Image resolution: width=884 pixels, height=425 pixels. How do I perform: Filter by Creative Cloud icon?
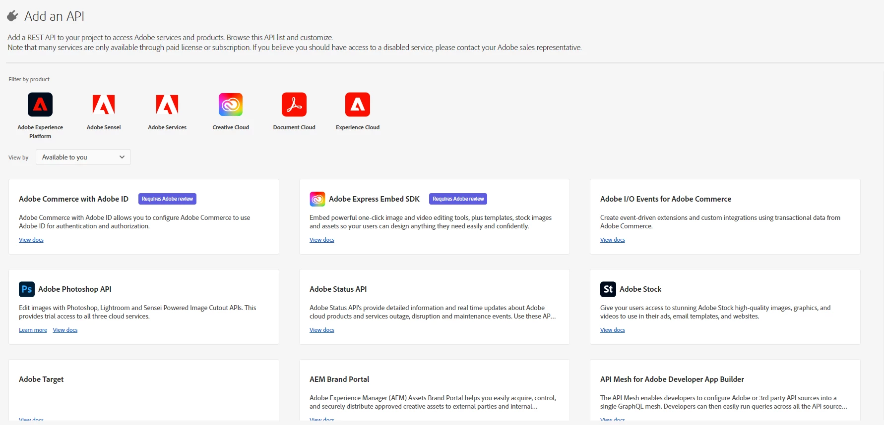(231, 105)
